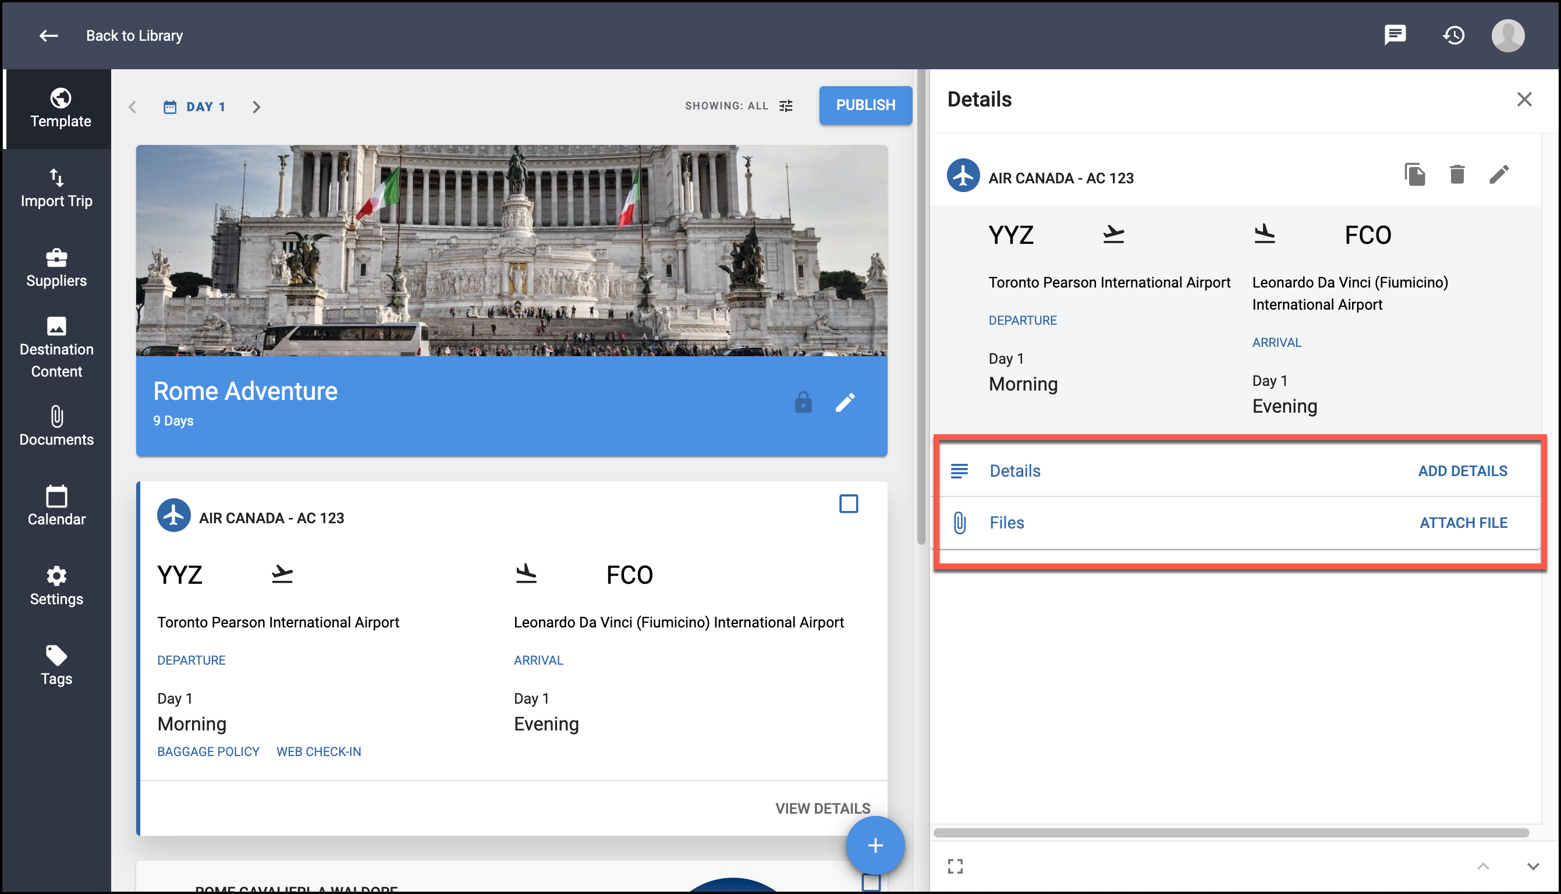Open the user profile avatar
The height and width of the screenshot is (894, 1561).
(1507, 35)
